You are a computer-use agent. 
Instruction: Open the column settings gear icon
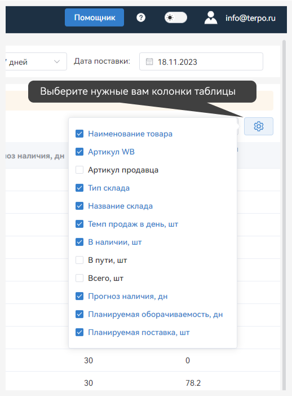(258, 126)
